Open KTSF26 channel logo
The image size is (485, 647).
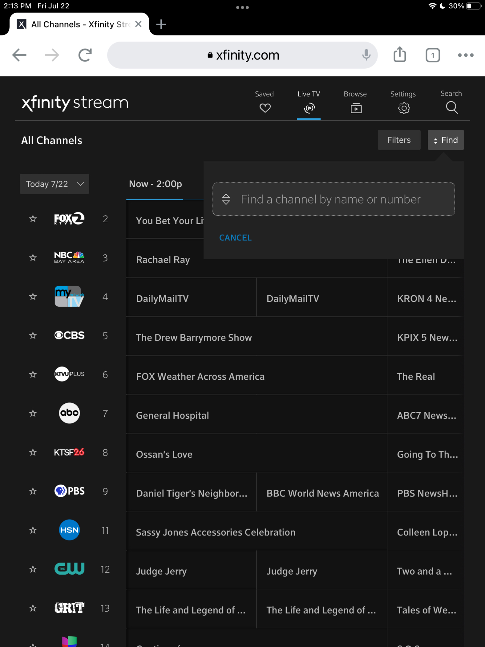coord(69,452)
